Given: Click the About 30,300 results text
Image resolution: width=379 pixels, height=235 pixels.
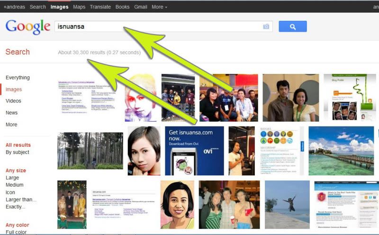Looking at the screenshot, I should [99, 53].
